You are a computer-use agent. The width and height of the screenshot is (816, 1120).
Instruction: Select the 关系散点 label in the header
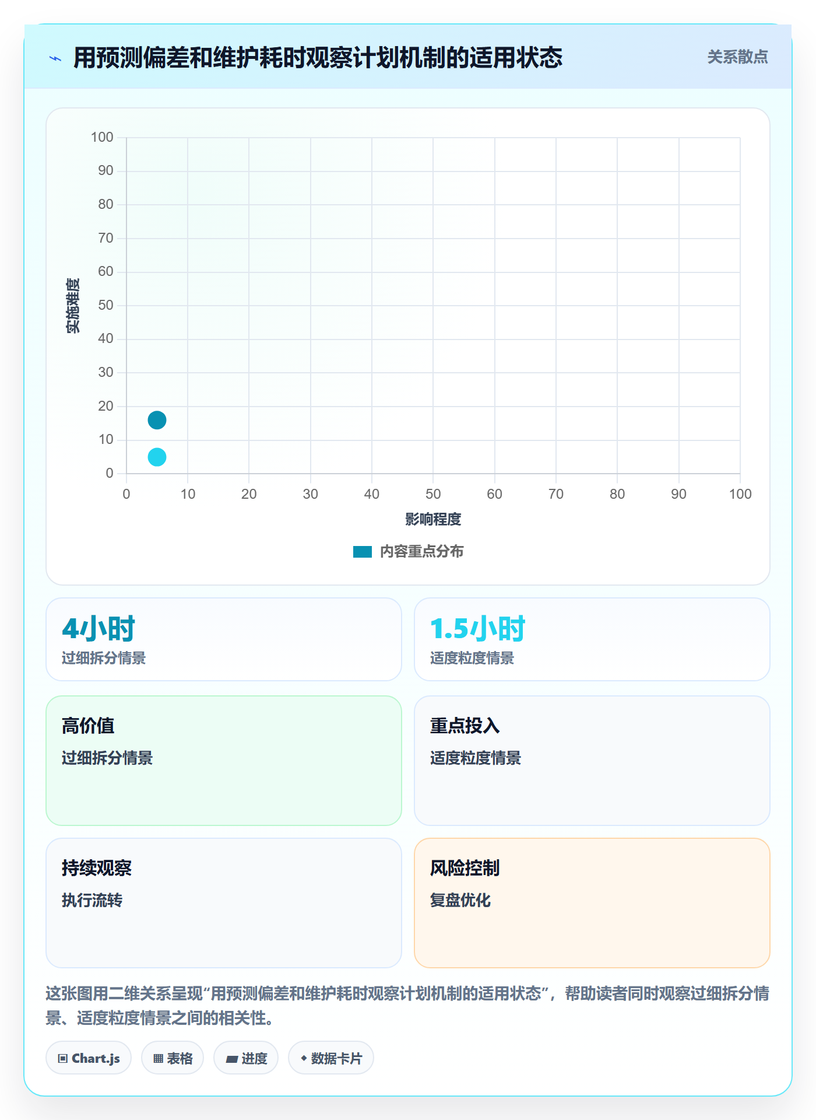pos(737,57)
